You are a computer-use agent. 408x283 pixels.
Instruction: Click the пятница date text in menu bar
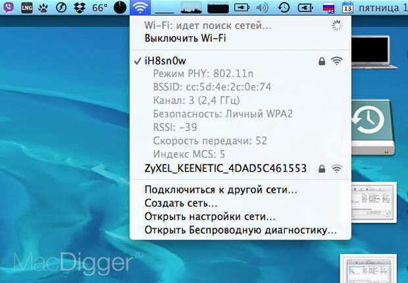[x=383, y=8]
